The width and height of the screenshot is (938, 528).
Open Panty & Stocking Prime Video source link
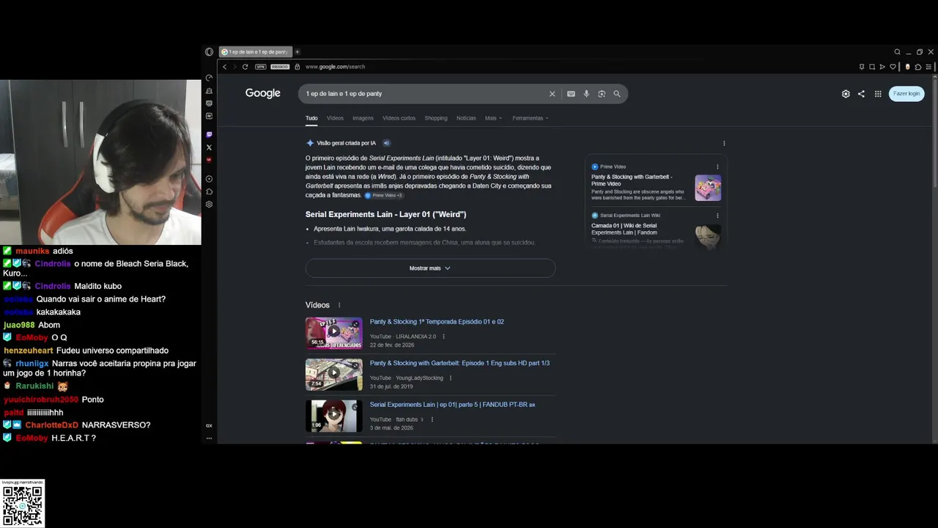(x=632, y=180)
